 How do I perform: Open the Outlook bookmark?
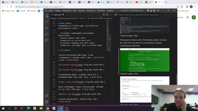pos(21,11)
